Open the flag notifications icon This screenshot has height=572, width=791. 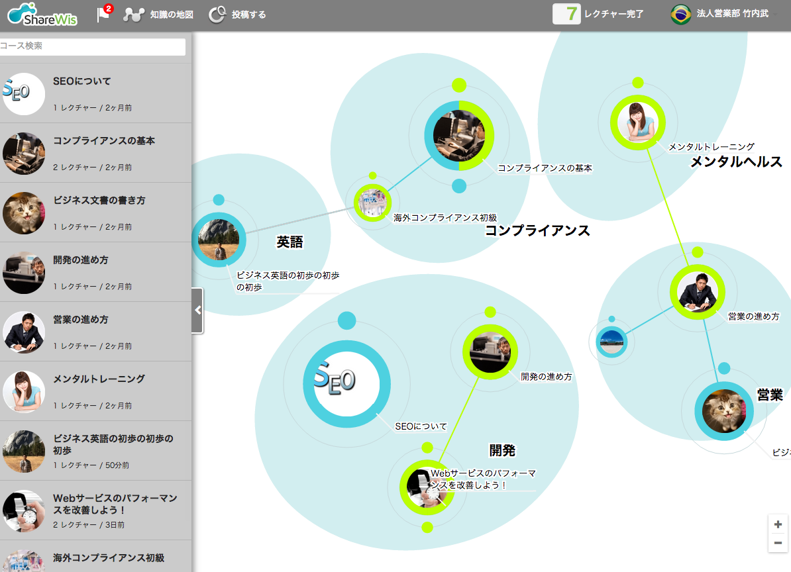[x=103, y=15]
